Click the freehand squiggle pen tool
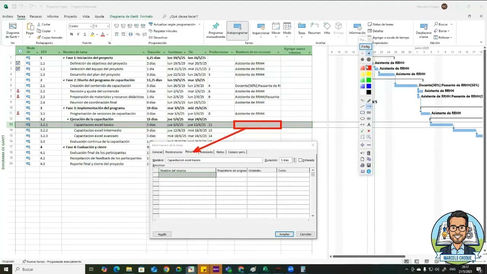The height and width of the screenshot is (274, 487). coord(362,100)
